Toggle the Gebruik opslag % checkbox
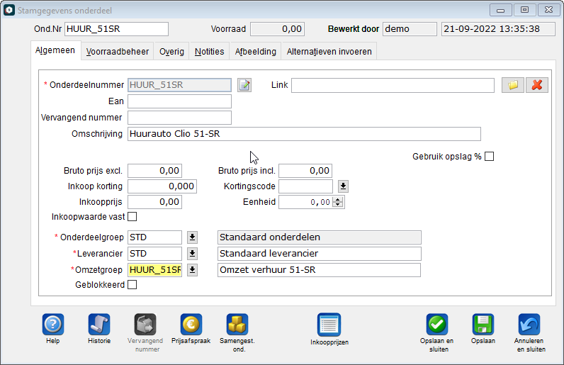 click(489, 157)
